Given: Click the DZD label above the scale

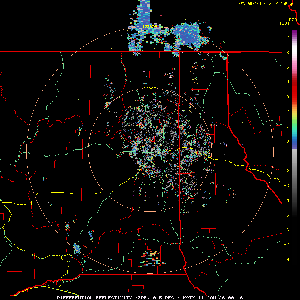Looking at the screenshot, I should tap(293, 20).
